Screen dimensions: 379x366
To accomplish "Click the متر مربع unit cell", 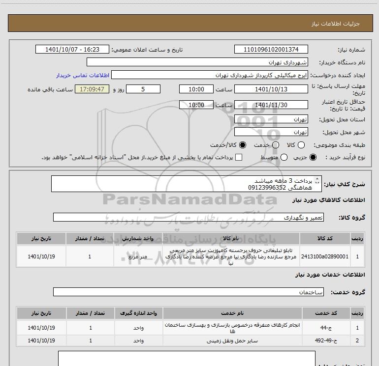I will pos(138,256).
